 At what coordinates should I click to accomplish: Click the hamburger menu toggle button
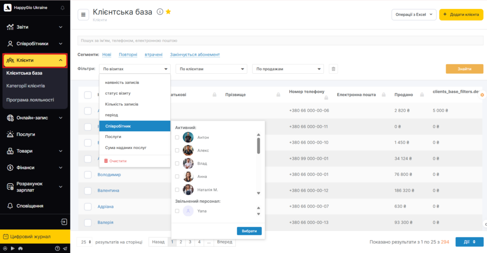pyautogui.click(x=83, y=15)
